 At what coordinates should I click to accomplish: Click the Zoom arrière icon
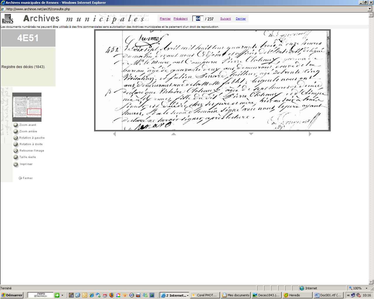click(x=16, y=131)
